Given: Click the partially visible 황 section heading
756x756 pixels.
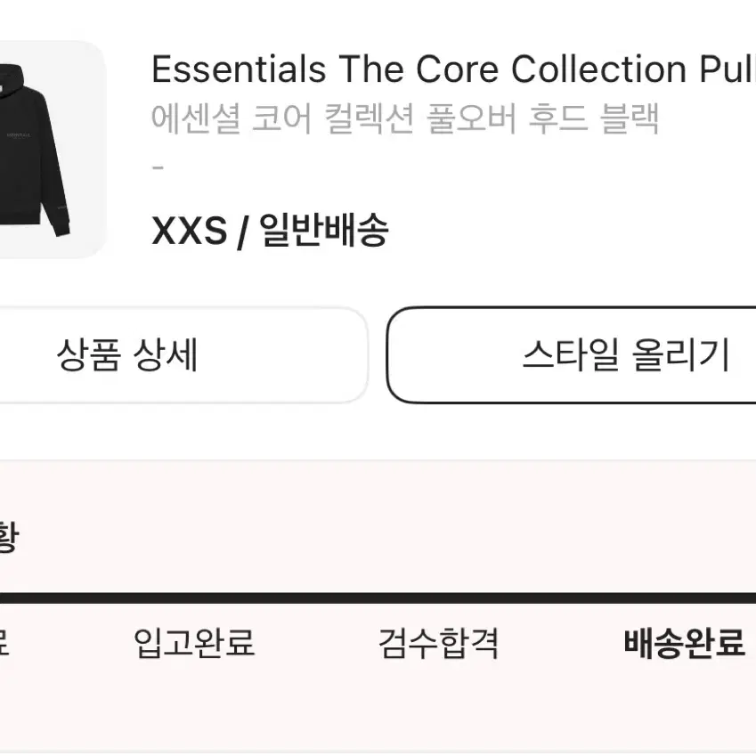Looking at the screenshot, I should (x=9, y=537).
